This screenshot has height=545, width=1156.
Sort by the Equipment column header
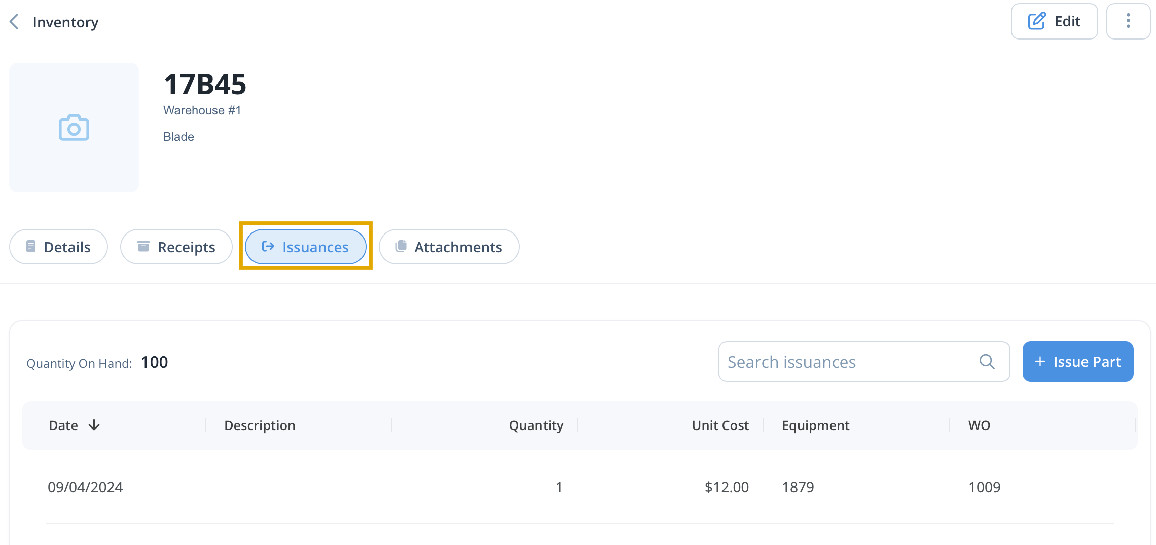[815, 425]
